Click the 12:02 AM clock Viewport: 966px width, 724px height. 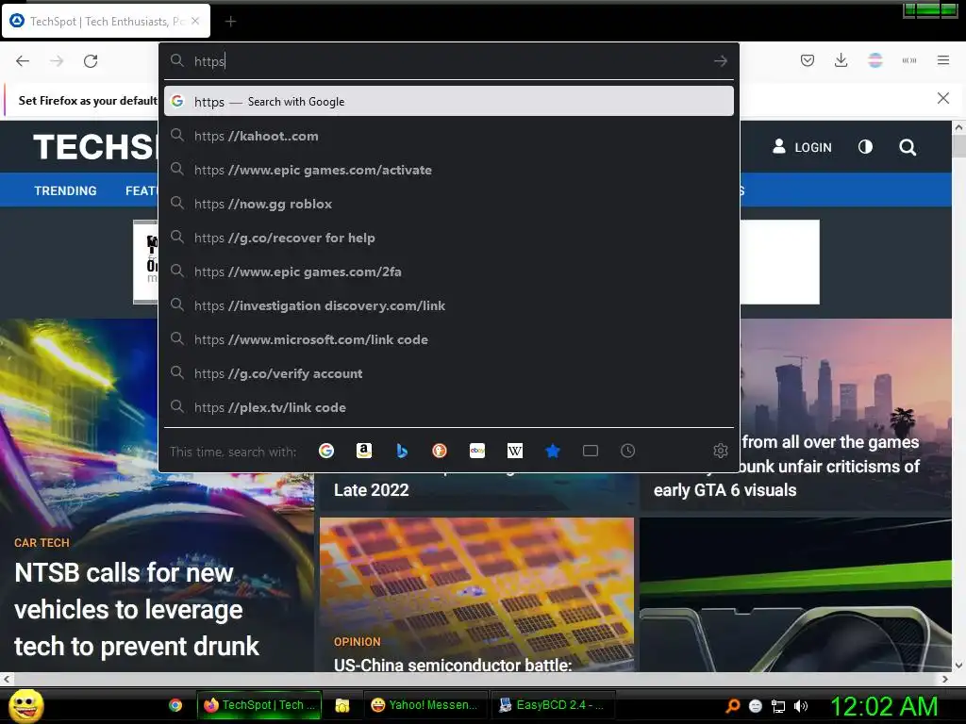point(884,706)
